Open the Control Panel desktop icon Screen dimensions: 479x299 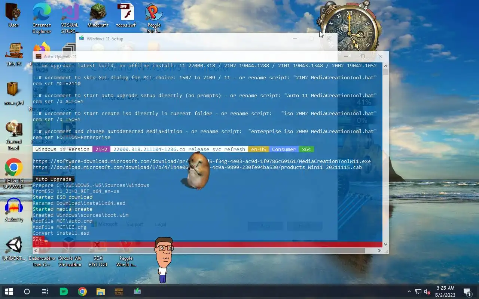pyautogui.click(x=14, y=135)
